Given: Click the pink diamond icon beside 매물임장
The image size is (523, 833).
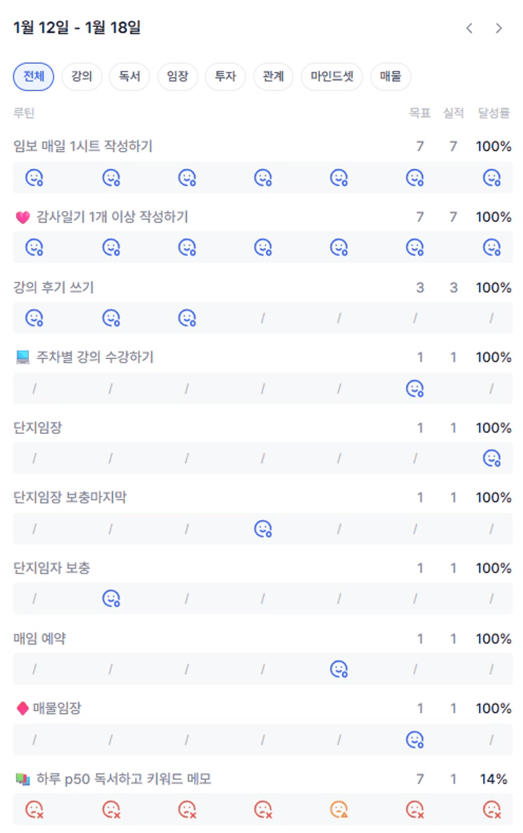Looking at the screenshot, I should click(x=22, y=709).
